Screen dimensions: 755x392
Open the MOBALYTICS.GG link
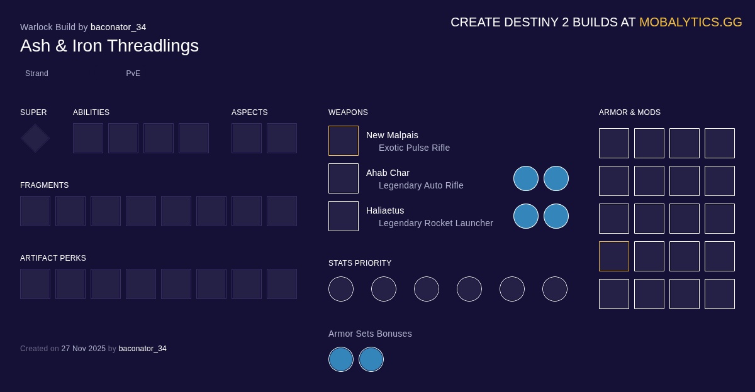coord(690,22)
